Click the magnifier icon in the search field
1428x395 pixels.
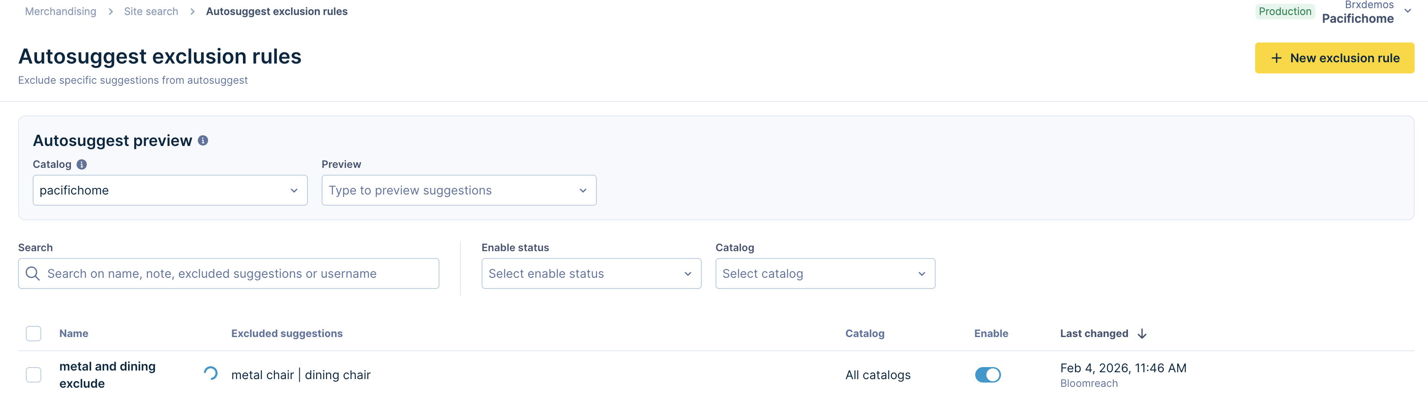click(33, 273)
